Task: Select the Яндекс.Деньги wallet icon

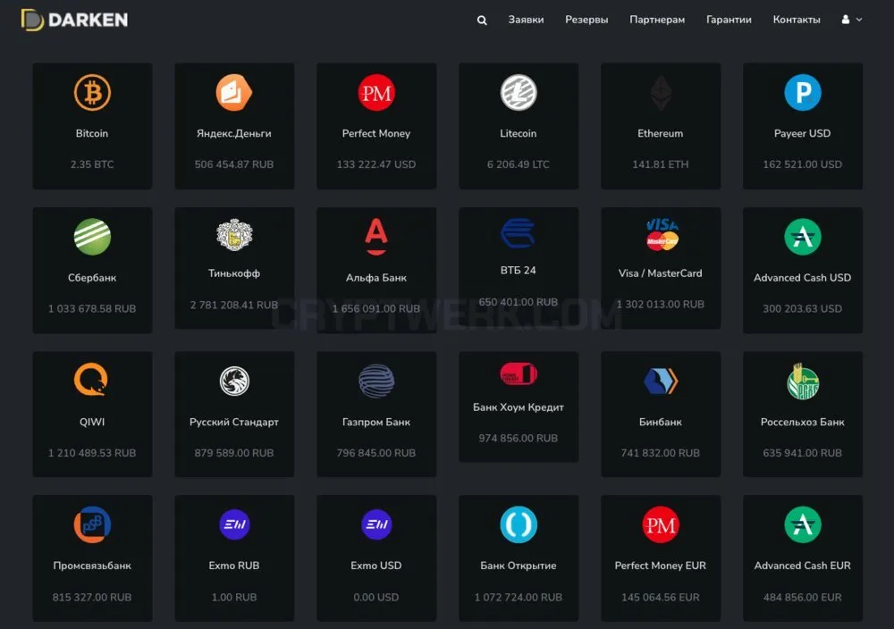Action: (x=233, y=92)
